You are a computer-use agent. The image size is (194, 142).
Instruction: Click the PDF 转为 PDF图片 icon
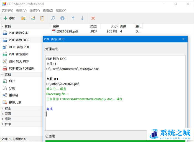click(5, 69)
